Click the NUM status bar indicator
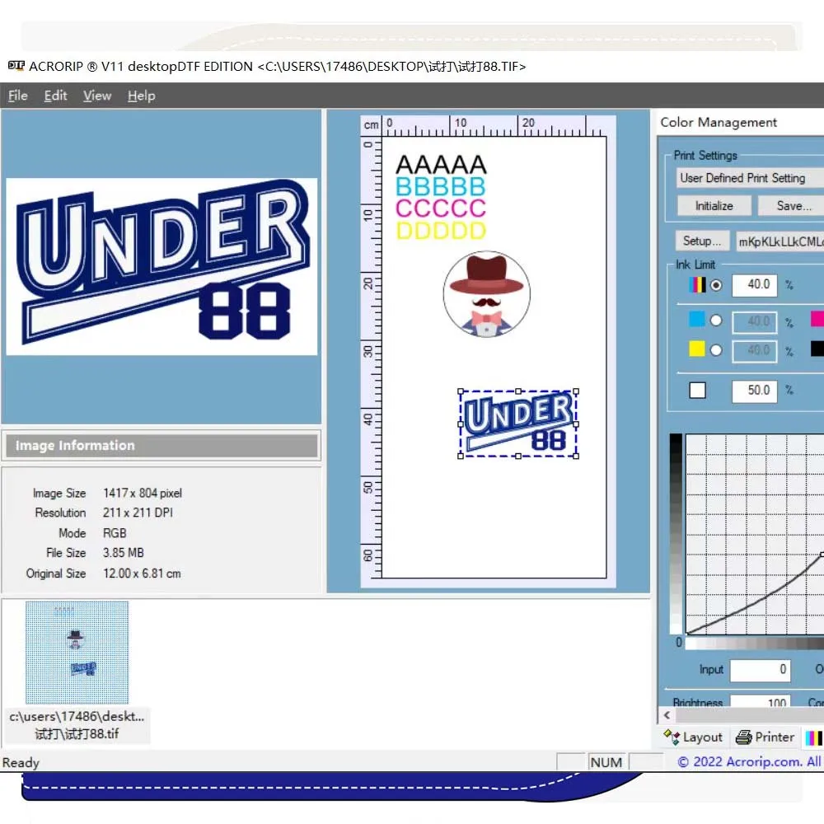Image resolution: width=824 pixels, height=824 pixels. 606,762
